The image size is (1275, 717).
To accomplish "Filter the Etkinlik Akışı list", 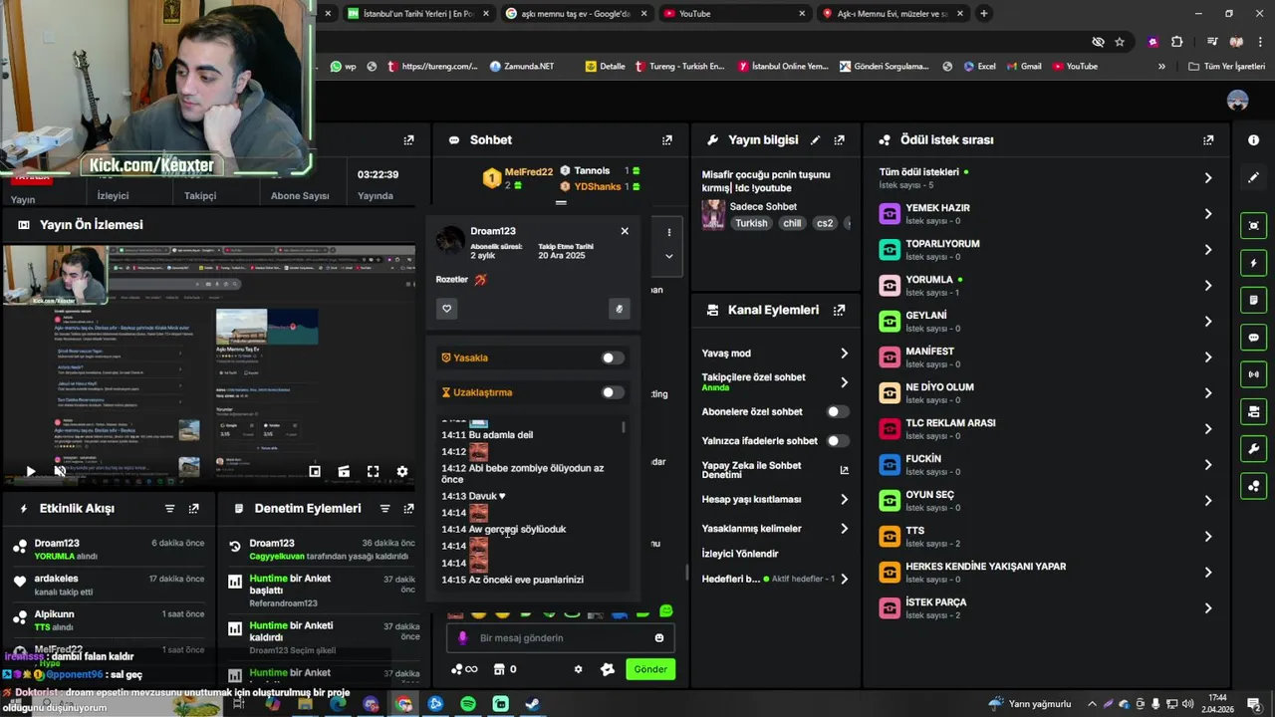I will tap(169, 509).
